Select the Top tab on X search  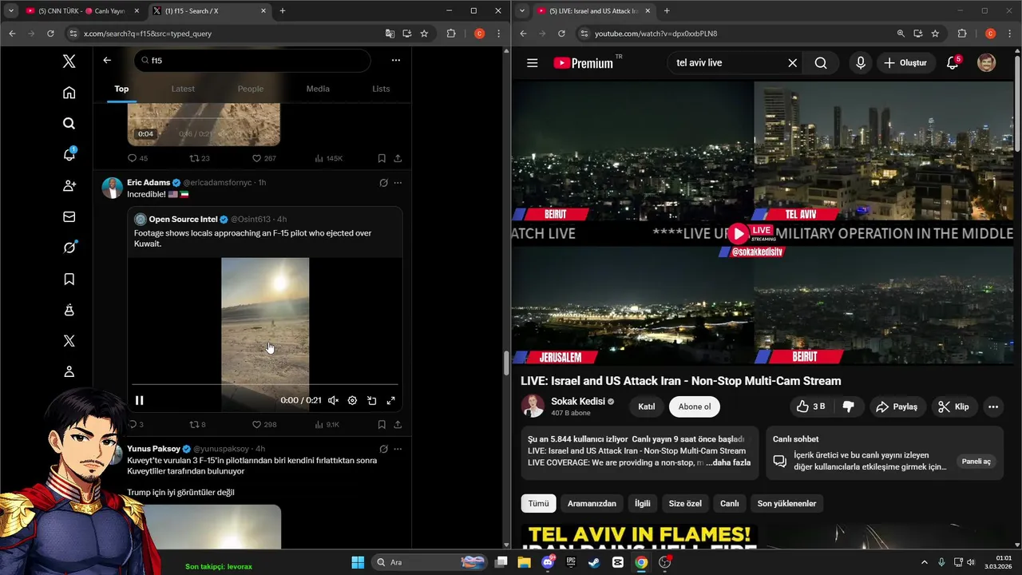pyautogui.click(x=121, y=89)
